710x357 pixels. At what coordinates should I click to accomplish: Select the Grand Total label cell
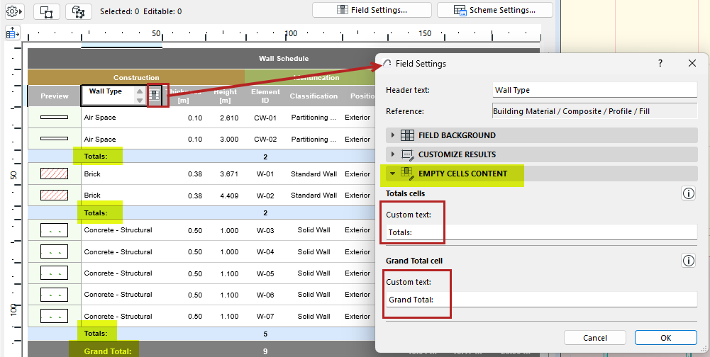[108, 351]
